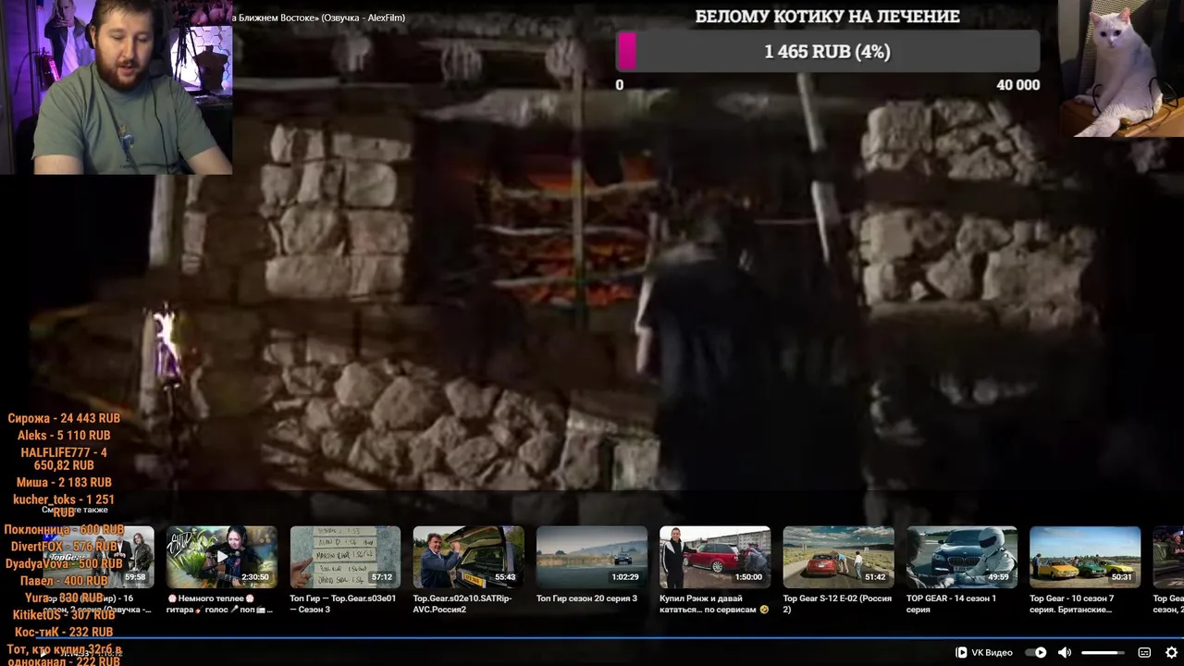
Task: Click 'Top.Gear.s02e10.SATRip-AVC.Россия2' title
Action: (464, 604)
